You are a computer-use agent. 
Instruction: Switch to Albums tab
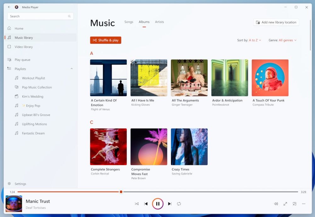(x=144, y=22)
